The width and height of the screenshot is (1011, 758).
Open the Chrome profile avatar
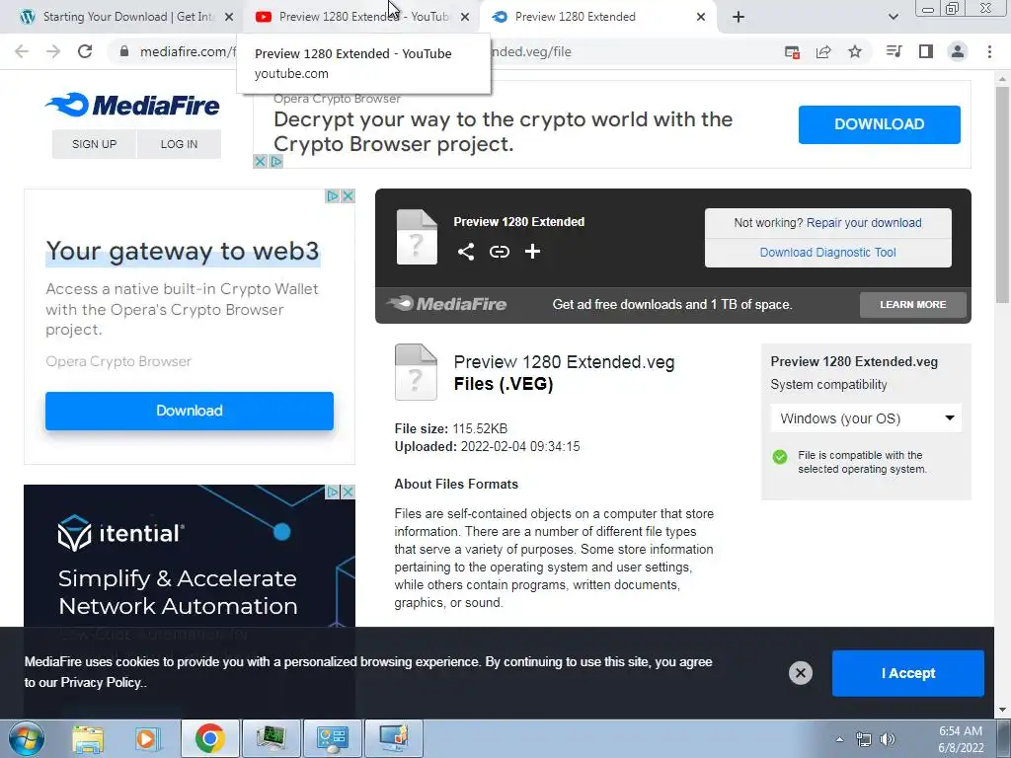click(958, 51)
